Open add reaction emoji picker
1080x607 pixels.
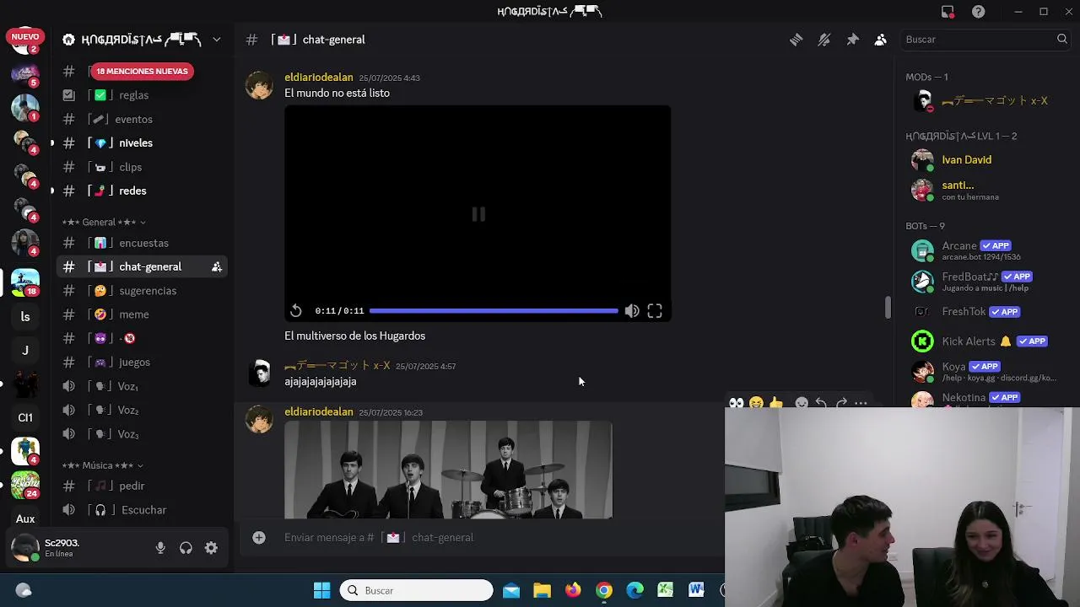pos(802,404)
